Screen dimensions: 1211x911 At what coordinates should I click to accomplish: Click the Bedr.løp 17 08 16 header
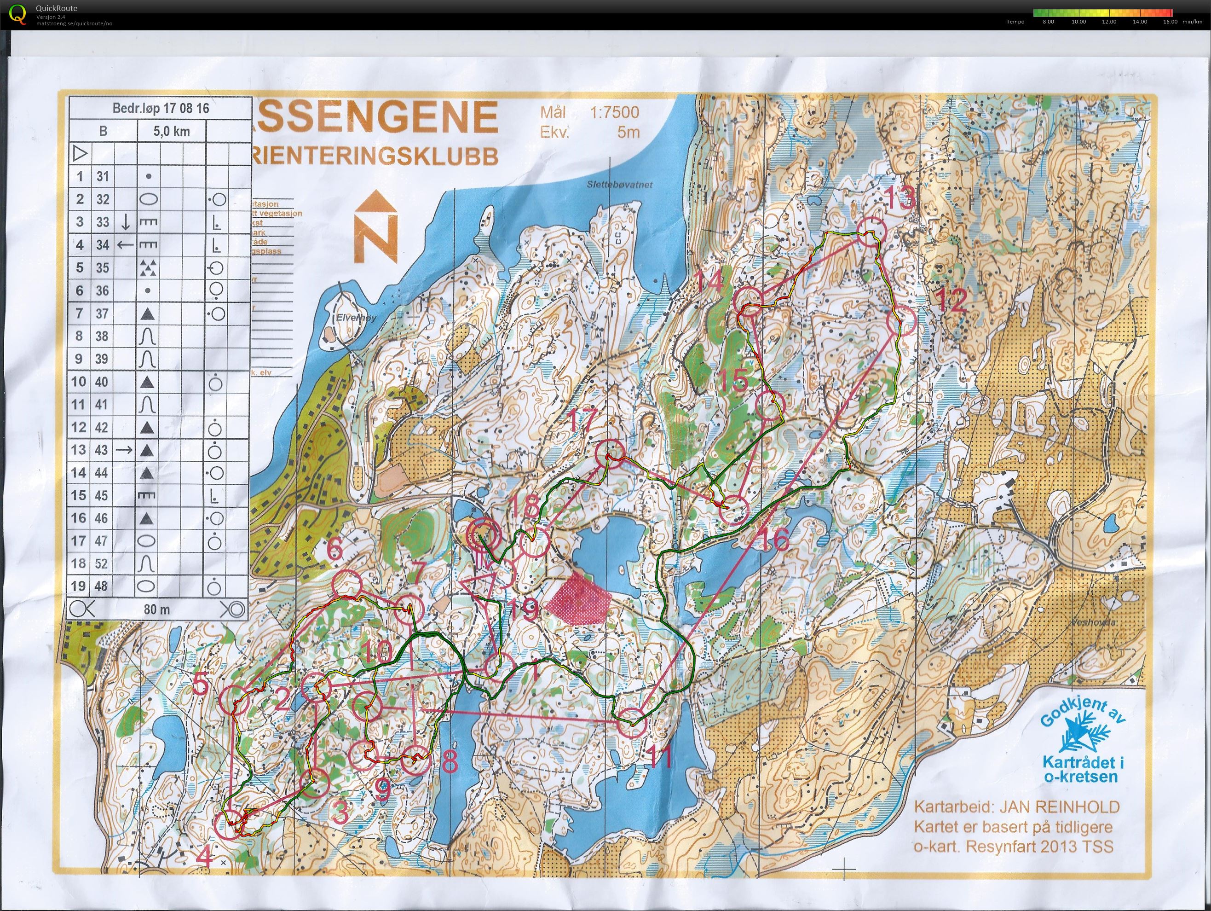[x=161, y=108]
